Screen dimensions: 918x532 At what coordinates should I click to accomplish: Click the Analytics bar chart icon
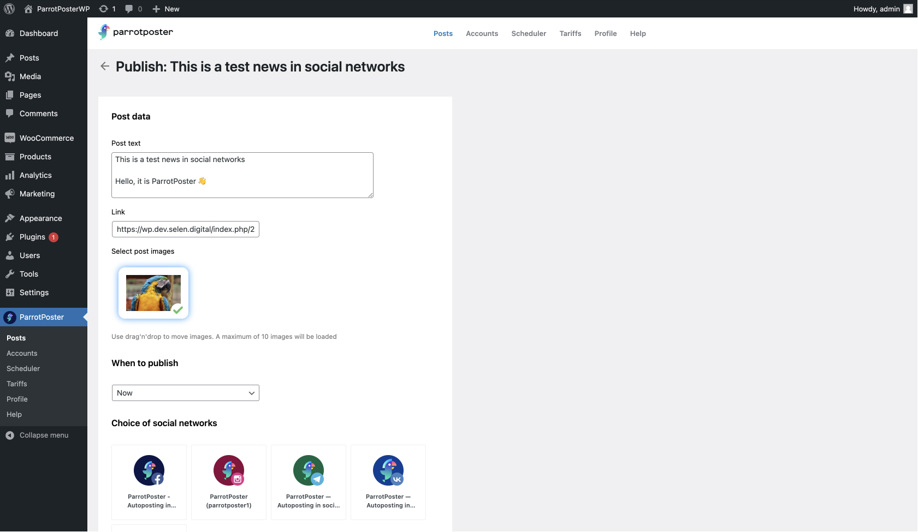pyautogui.click(x=10, y=175)
